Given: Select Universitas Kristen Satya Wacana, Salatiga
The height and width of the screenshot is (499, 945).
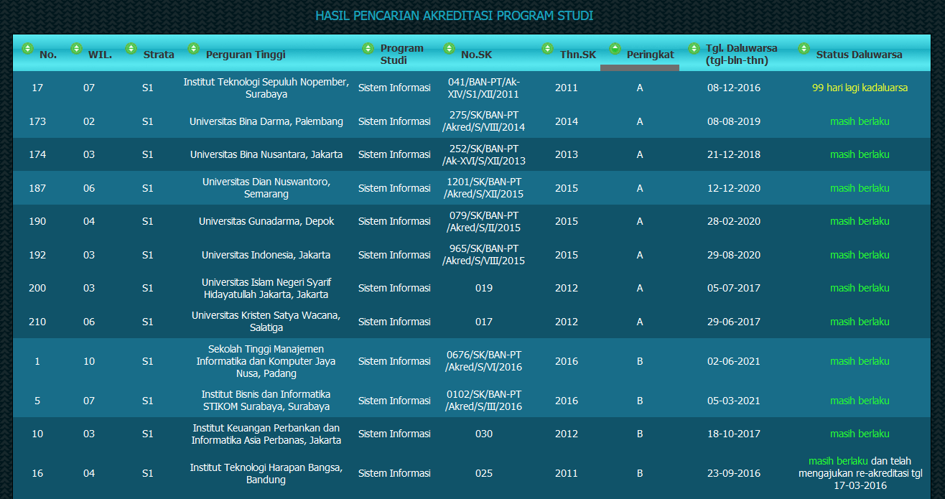Looking at the screenshot, I should pos(266,322).
